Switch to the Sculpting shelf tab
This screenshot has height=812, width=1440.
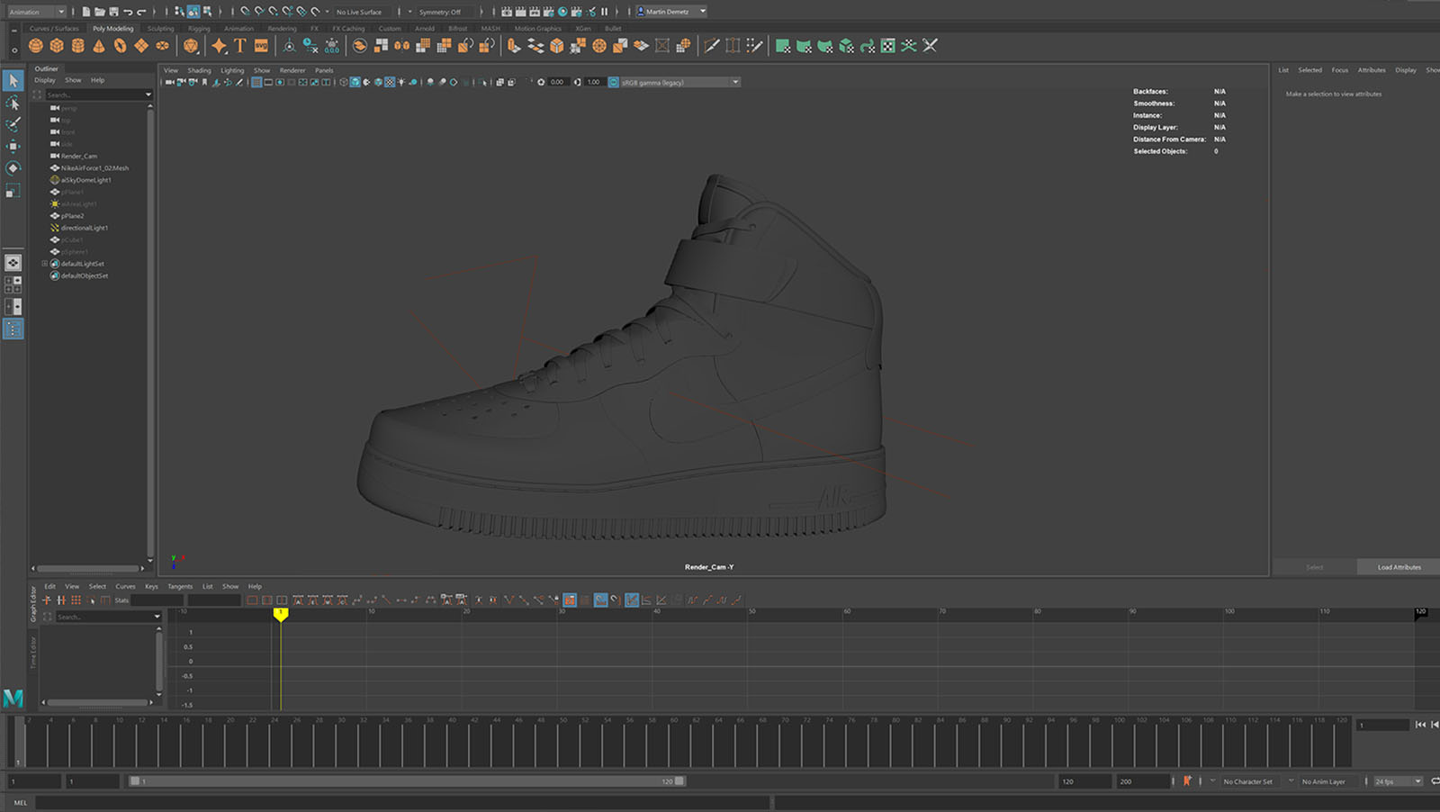coord(160,29)
